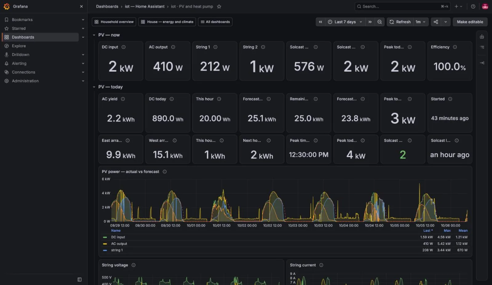The image size is (492, 285).
Task: Expand the Administration section chevron
Action: click(83, 81)
